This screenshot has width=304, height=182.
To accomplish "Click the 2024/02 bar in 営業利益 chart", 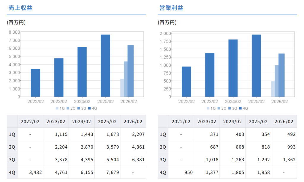I will click(x=233, y=68).
